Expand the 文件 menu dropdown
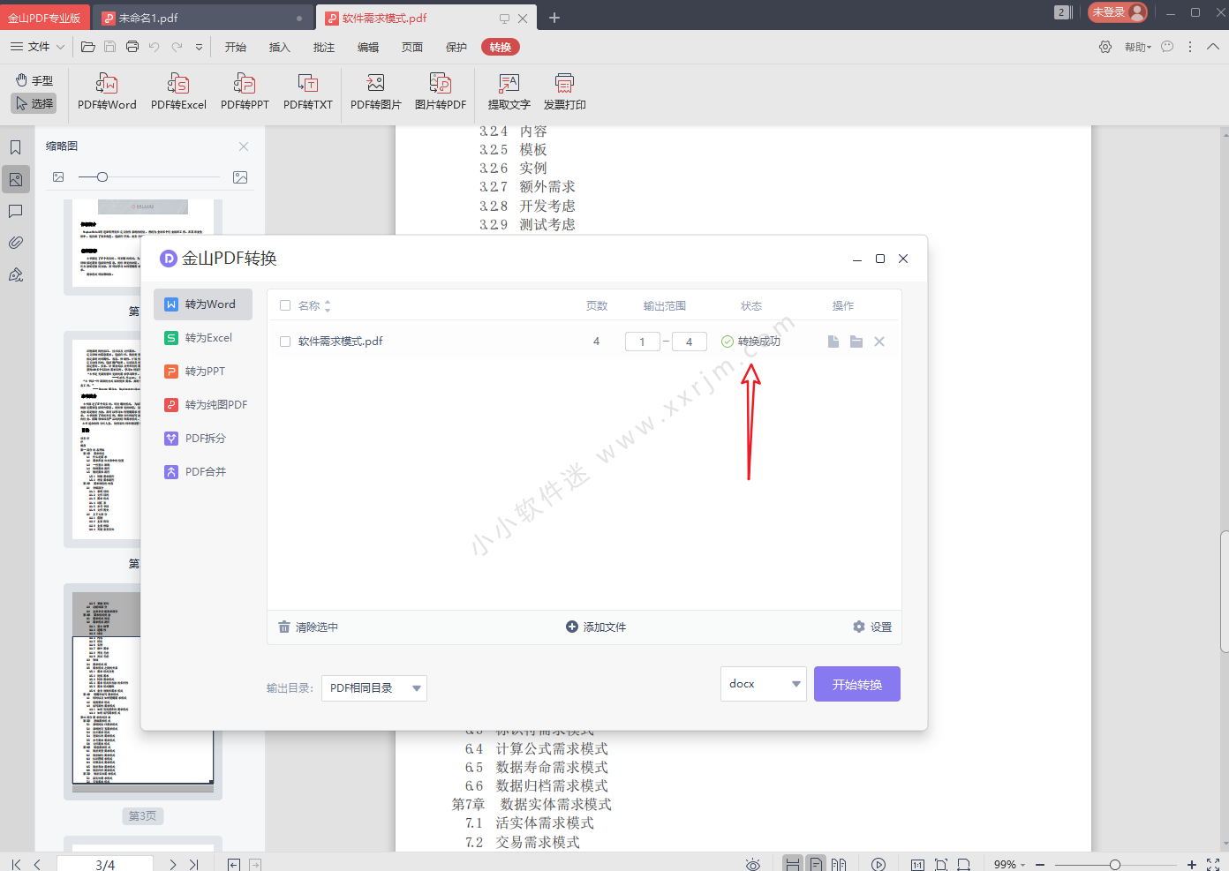The width and height of the screenshot is (1229, 871). pyautogui.click(x=38, y=47)
